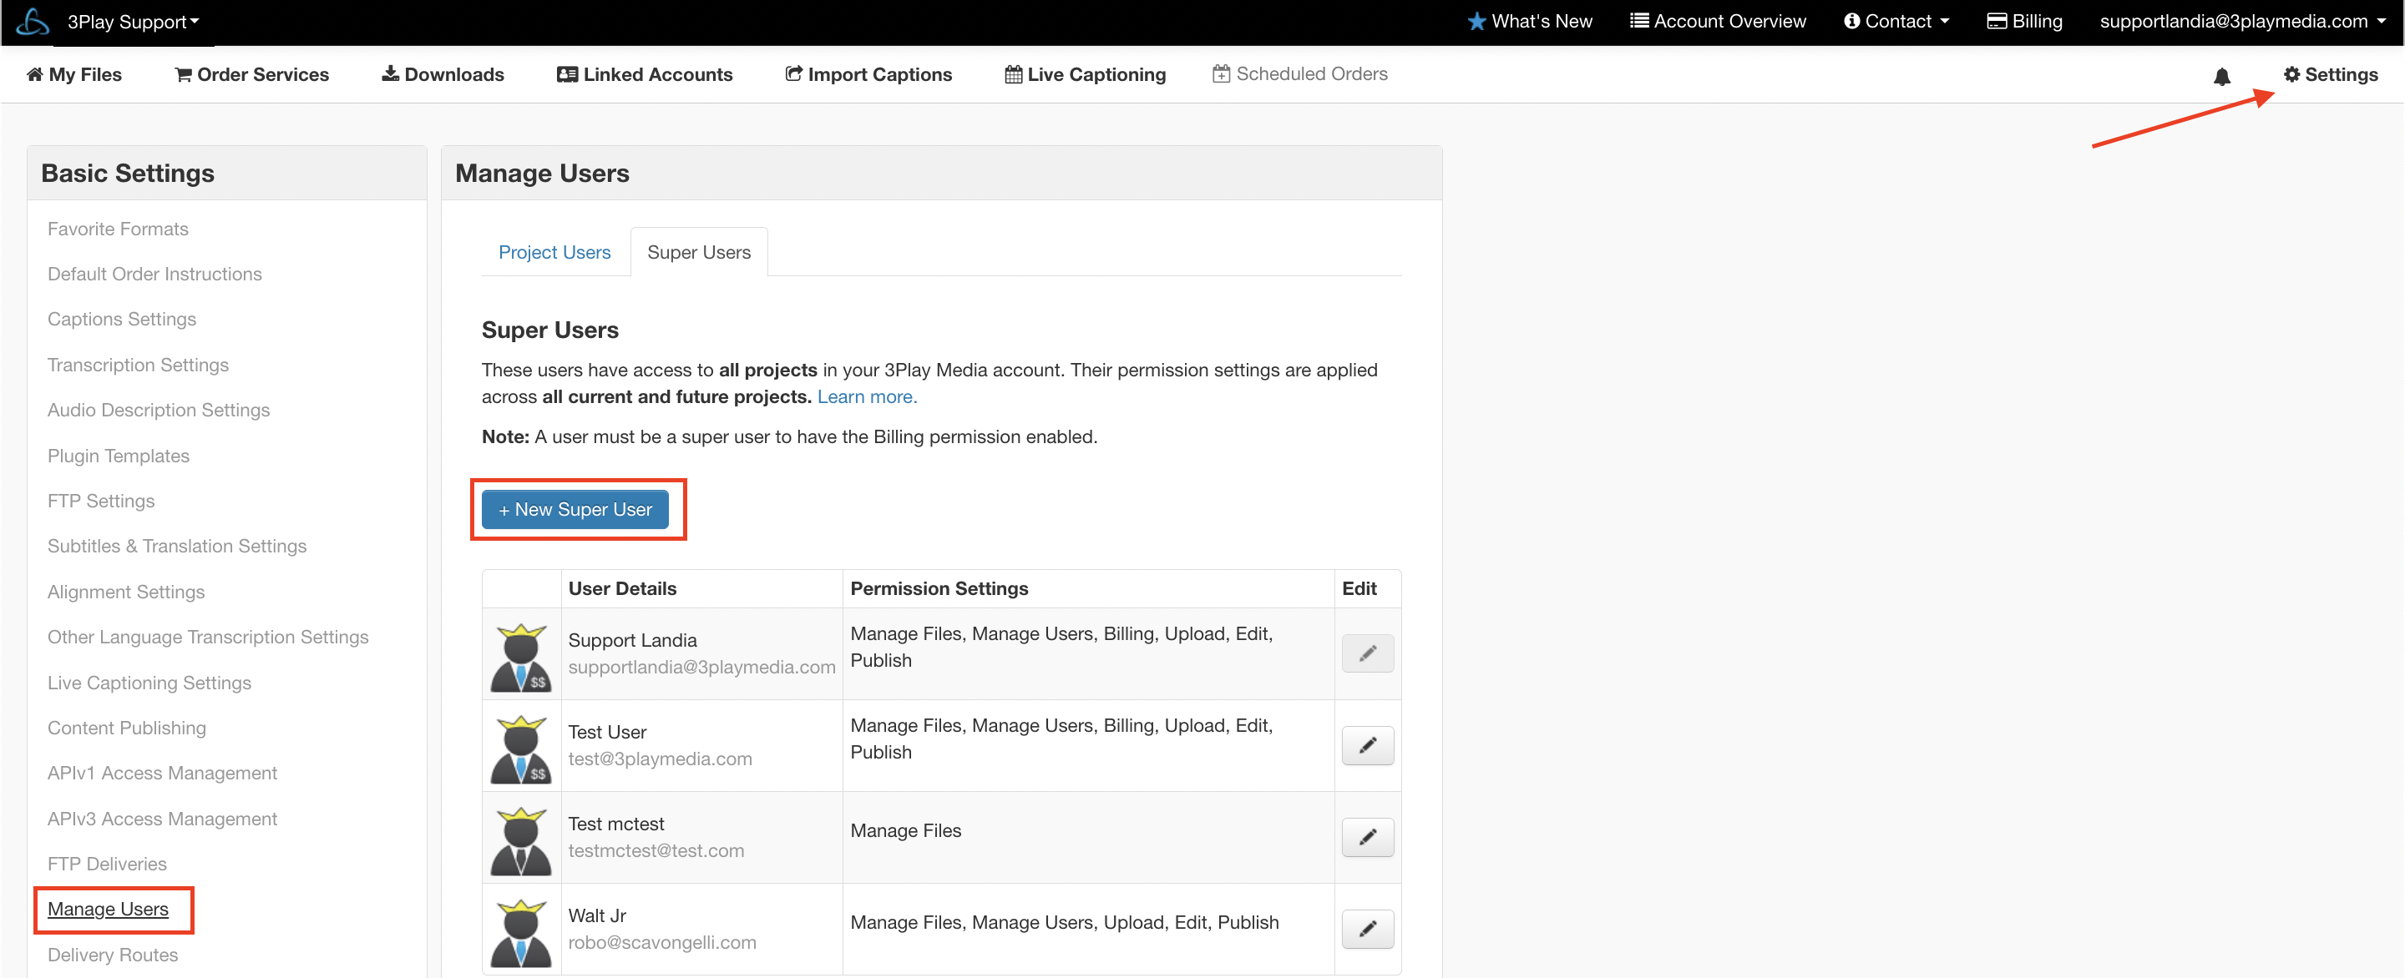The image size is (2405, 978).
Task: Click Test User's crowned avatar
Action: point(521,749)
